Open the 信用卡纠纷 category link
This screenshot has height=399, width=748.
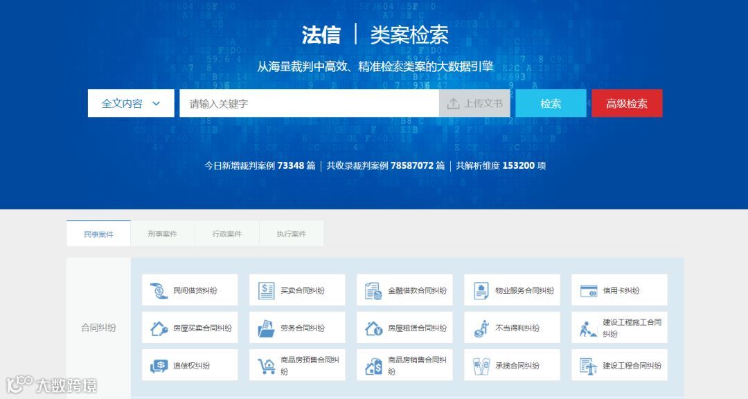point(620,290)
